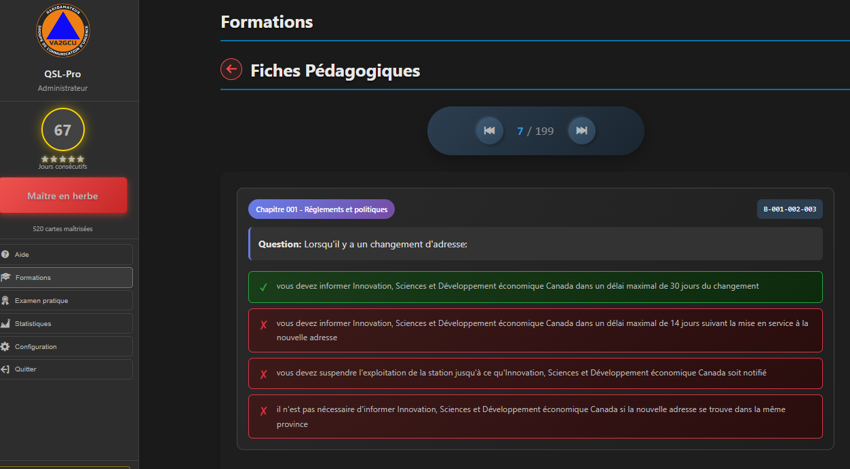This screenshot has height=469, width=850.
Task: Click the red X beside the 14 jours answer
Action: pos(263,325)
